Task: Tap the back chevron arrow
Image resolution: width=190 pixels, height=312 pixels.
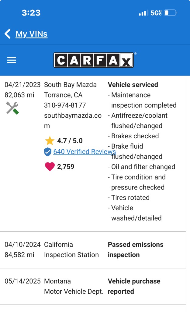Action: [8, 34]
